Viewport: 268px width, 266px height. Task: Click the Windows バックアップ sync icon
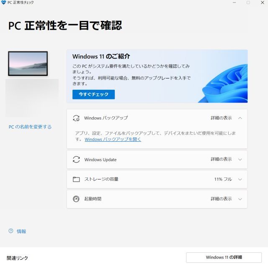click(76, 118)
